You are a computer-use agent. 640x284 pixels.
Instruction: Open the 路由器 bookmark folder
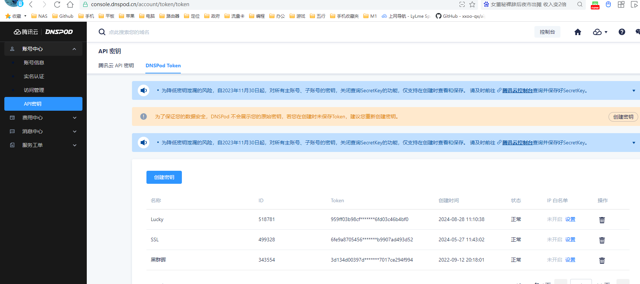tap(170, 16)
